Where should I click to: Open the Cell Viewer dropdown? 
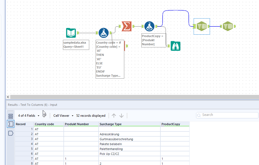point(63,115)
